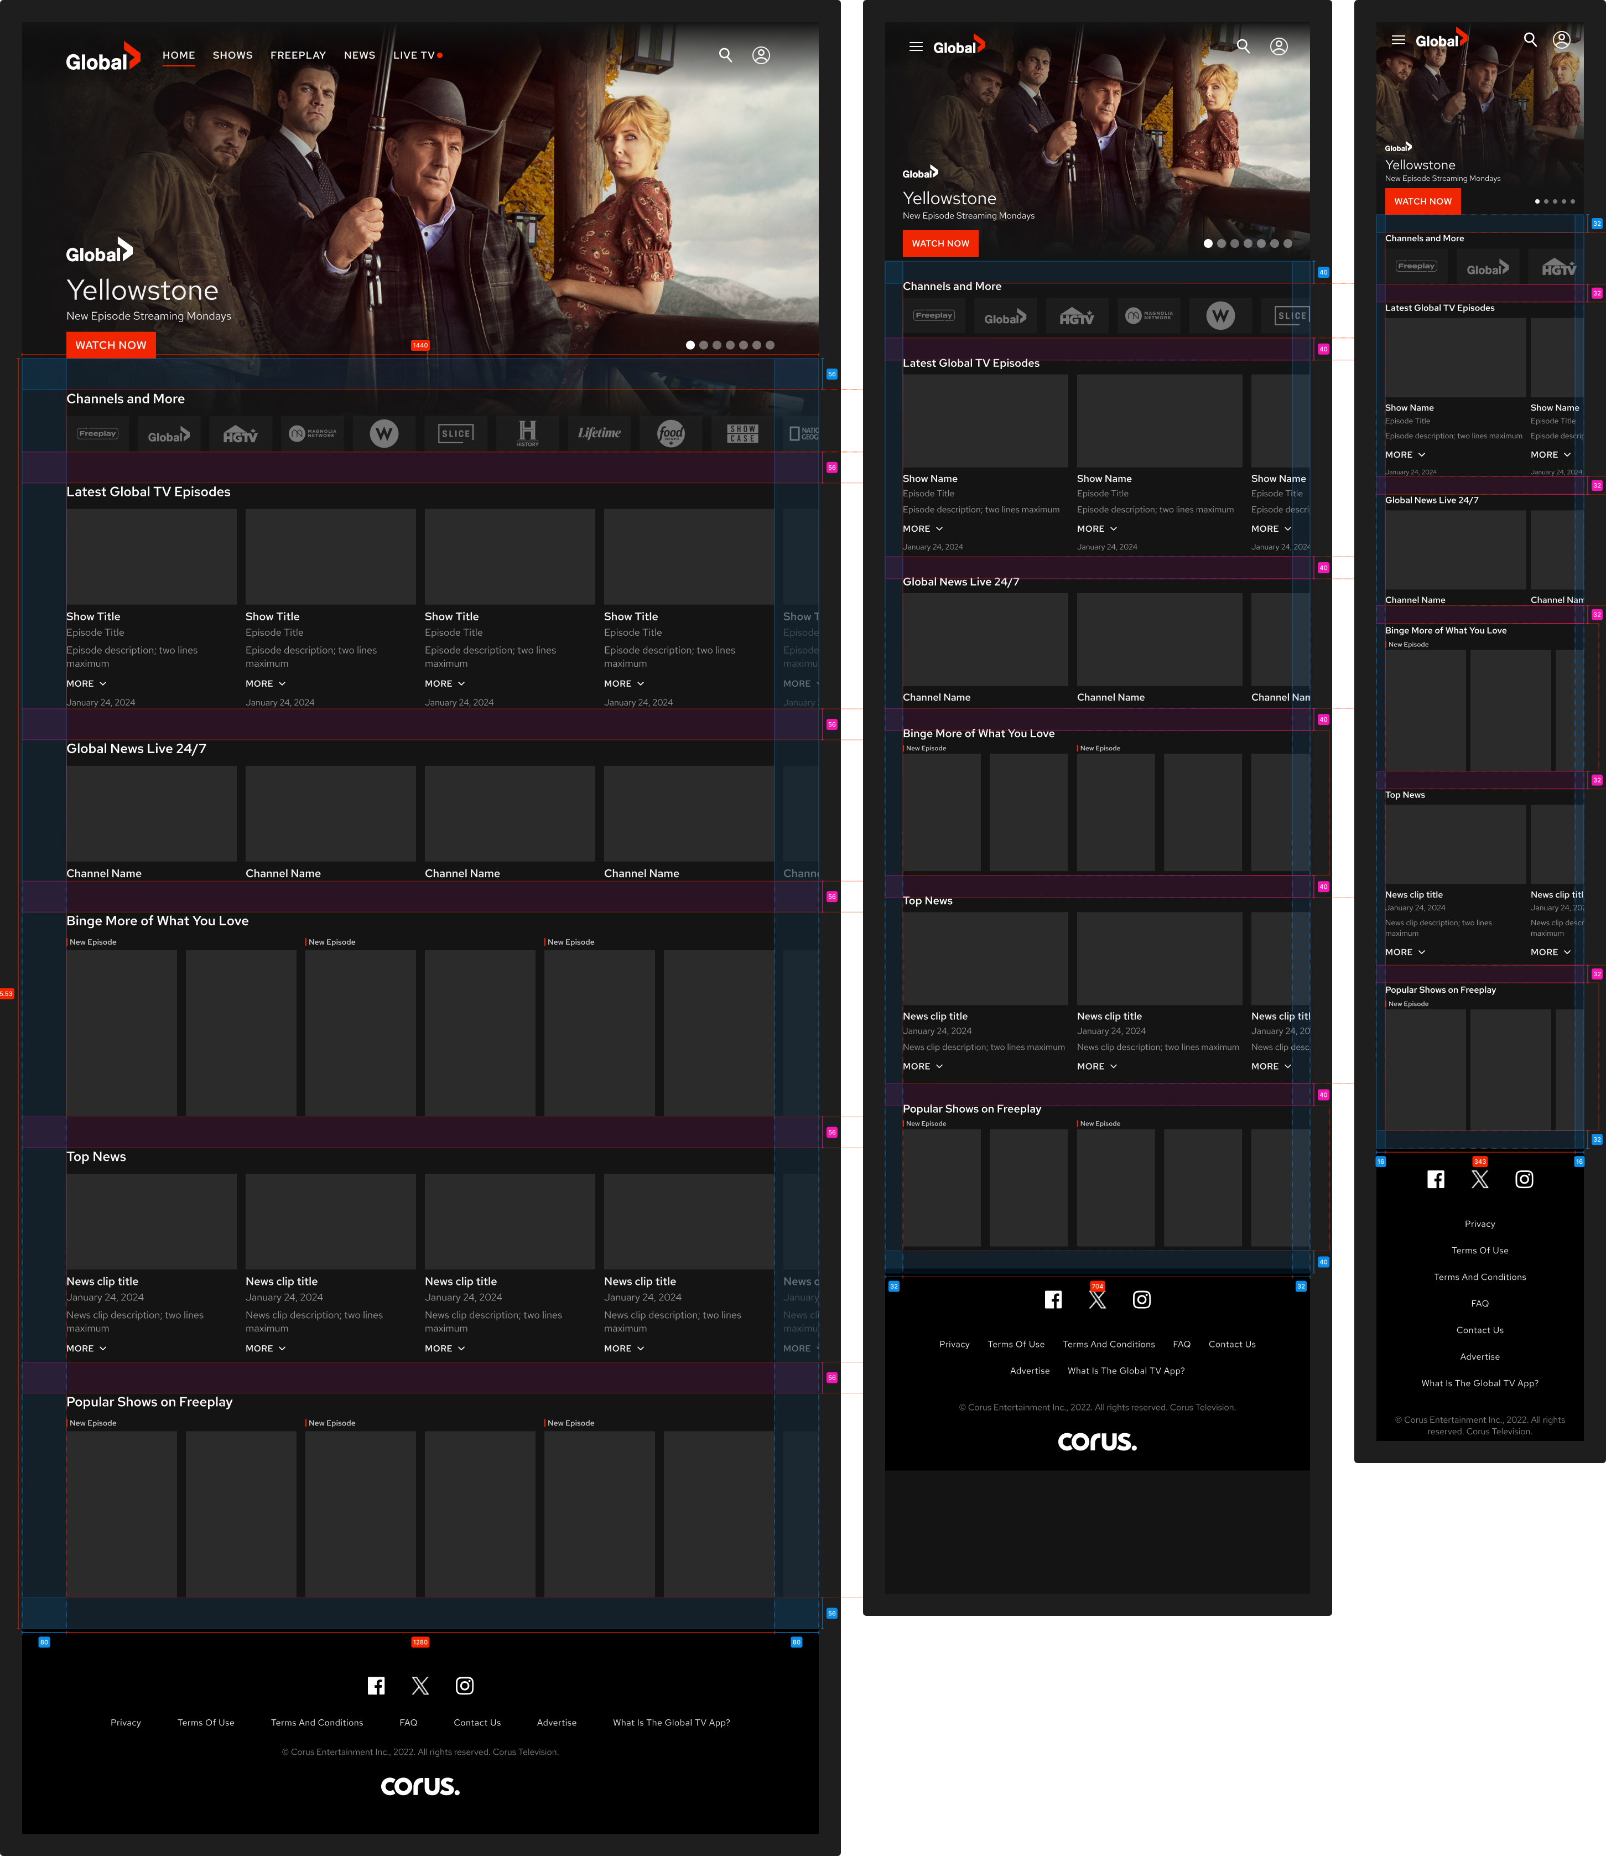Open the Advertise link in mobile footer

click(1480, 1356)
